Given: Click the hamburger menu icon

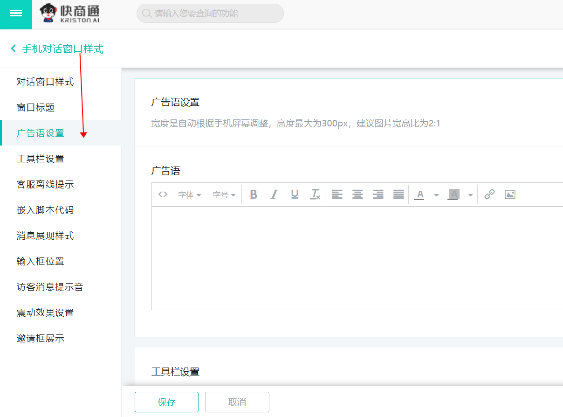Looking at the screenshot, I should coord(16,14).
